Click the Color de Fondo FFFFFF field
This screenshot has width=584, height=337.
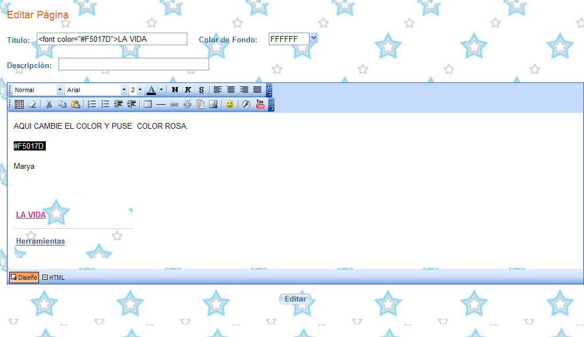[289, 39]
